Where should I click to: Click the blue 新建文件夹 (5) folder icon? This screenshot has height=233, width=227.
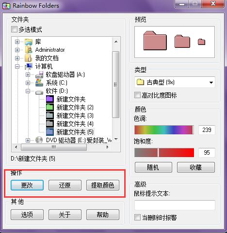pyautogui.click(x=50, y=132)
